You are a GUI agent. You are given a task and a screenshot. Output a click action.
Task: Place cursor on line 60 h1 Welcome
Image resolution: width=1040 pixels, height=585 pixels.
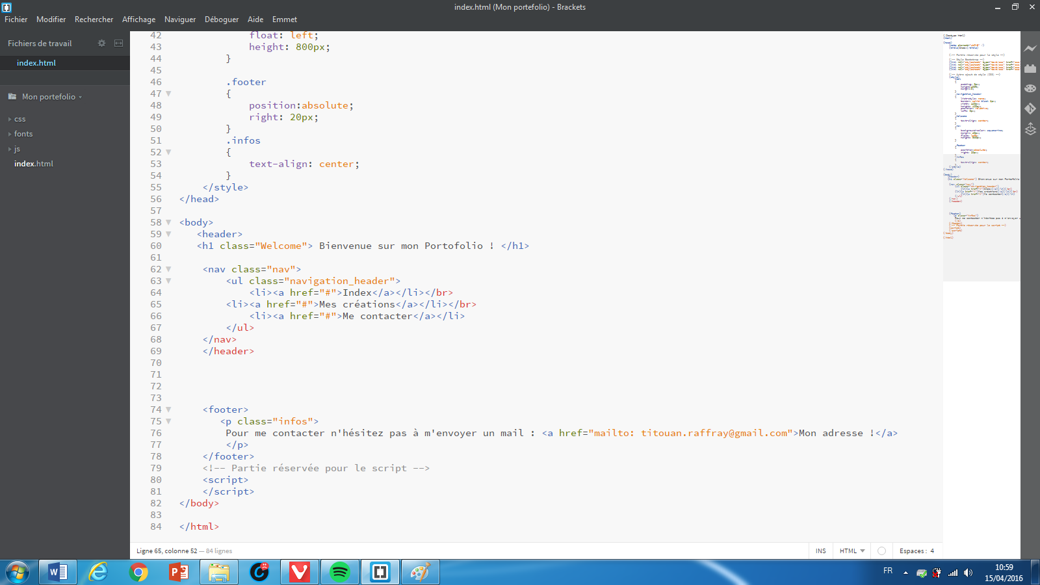click(363, 246)
